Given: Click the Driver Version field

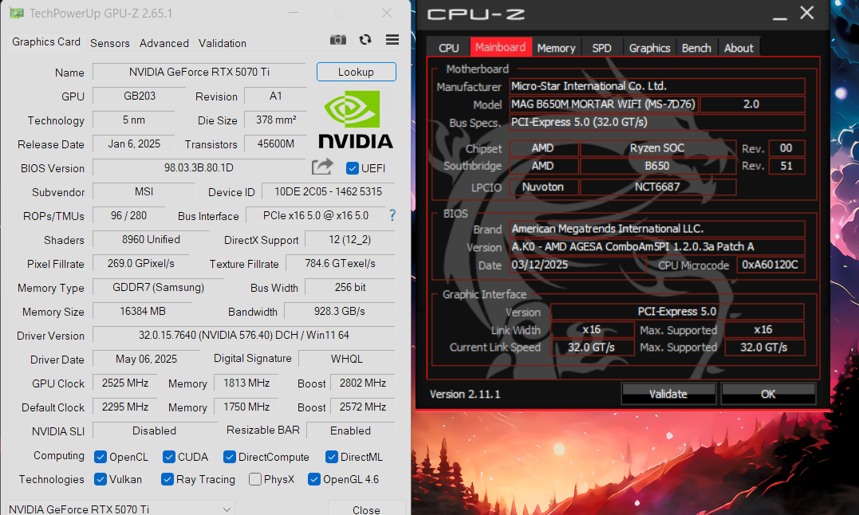Looking at the screenshot, I should (244, 335).
